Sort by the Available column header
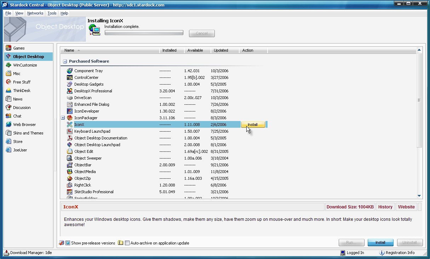Image resolution: width=430 pixels, height=259 pixels. (198, 50)
